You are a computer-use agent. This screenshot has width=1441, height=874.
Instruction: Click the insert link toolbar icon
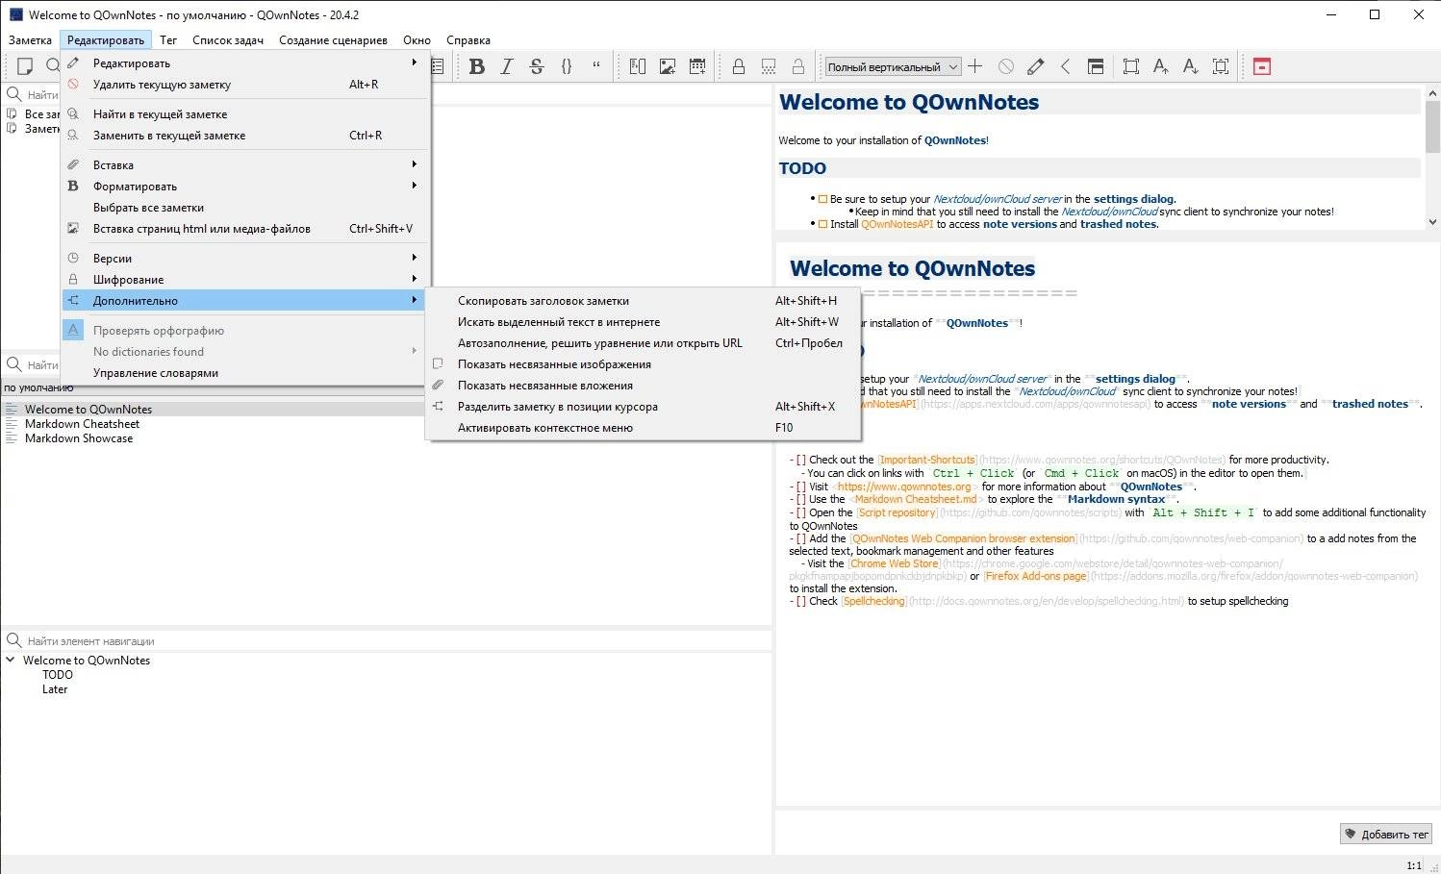638,66
